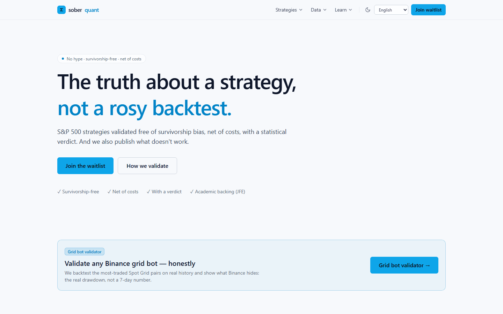Click headline 'not a rosy backtest.'
Screen dimensions: 503x314
tap(145, 108)
